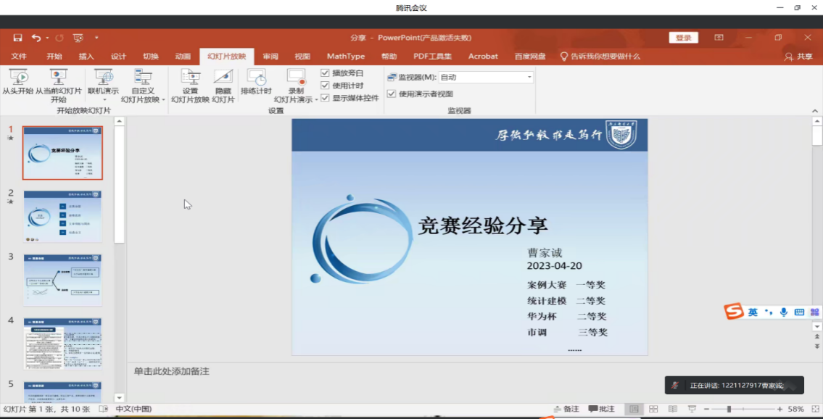Select slide 3 thumbnail in panel
823x419 pixels.
(x=62, y=280)
